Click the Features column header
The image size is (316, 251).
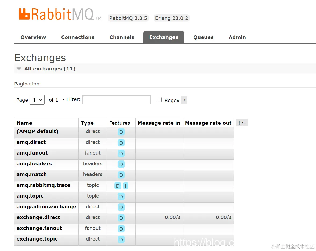coord(119,123)
